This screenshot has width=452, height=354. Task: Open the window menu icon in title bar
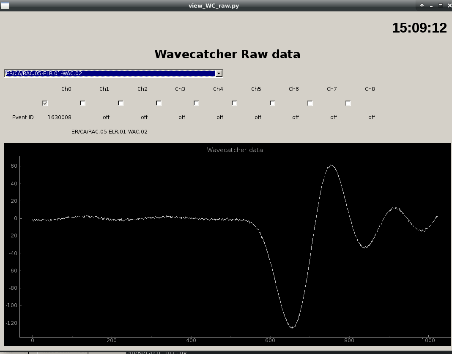pyautogui.click(x=5, y=5)
